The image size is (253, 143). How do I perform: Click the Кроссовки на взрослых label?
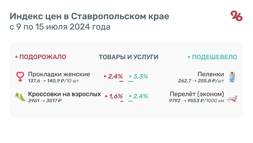[x=65, y=94]
